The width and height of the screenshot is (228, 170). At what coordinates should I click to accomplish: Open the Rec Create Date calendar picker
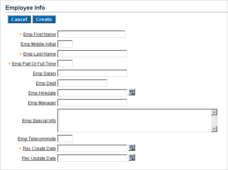pyautogui.click(x=132, y=148)
